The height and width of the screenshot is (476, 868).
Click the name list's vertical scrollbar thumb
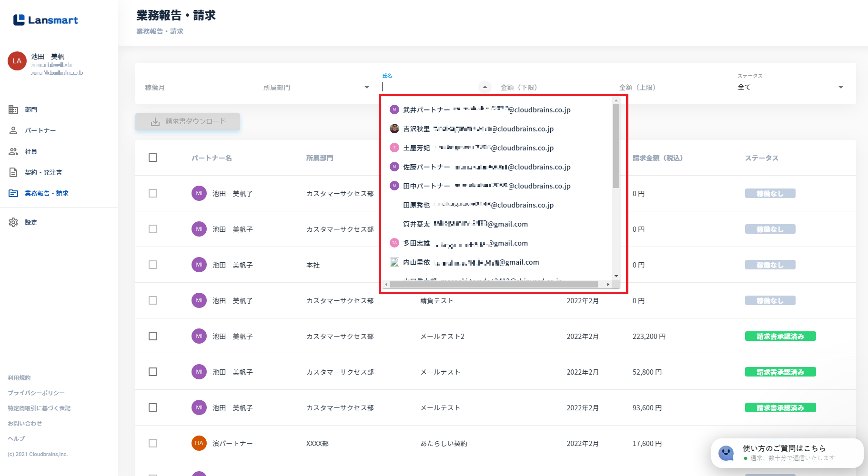click(x=616, y=146)
